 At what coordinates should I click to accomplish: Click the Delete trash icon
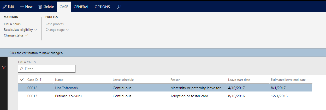(x=40, y=7)
